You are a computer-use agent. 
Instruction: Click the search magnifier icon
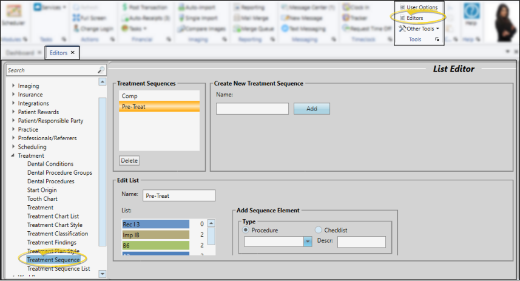click(x=101, y=70)
